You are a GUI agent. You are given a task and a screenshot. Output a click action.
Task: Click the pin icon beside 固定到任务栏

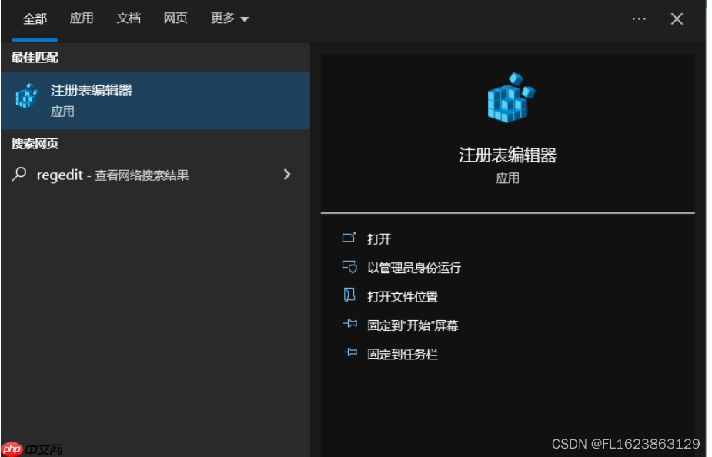[351, 354]
